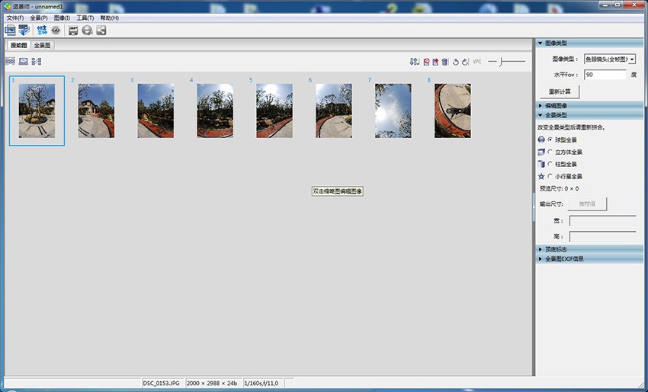Click the 重新计算 button
648x392 pixels.
559,92
